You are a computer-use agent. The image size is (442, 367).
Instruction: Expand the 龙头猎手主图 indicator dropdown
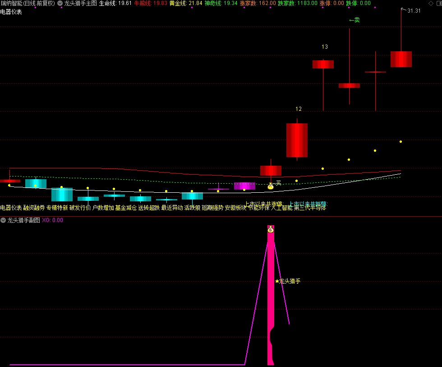60,3
